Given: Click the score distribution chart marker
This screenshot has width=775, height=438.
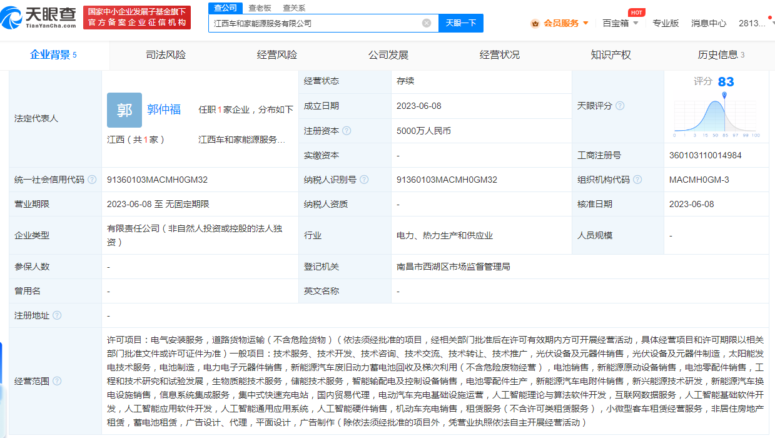Looking at the screenshot, I should tap(724, 95).
